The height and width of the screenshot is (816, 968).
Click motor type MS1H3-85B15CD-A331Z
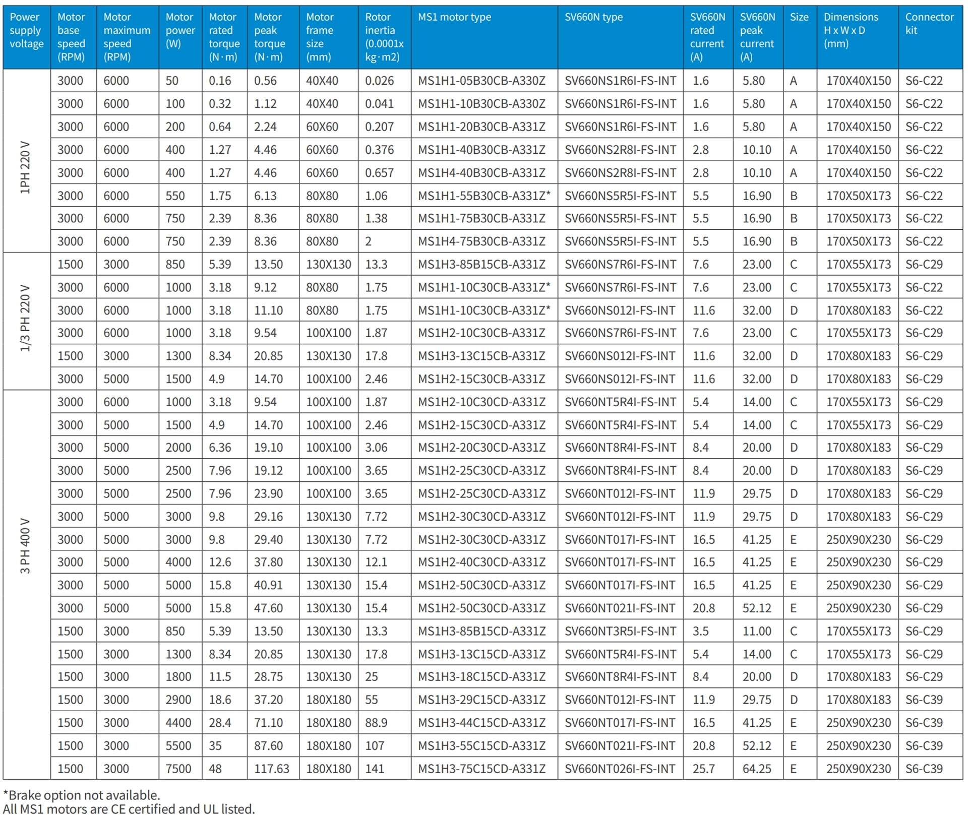[481, 631]
